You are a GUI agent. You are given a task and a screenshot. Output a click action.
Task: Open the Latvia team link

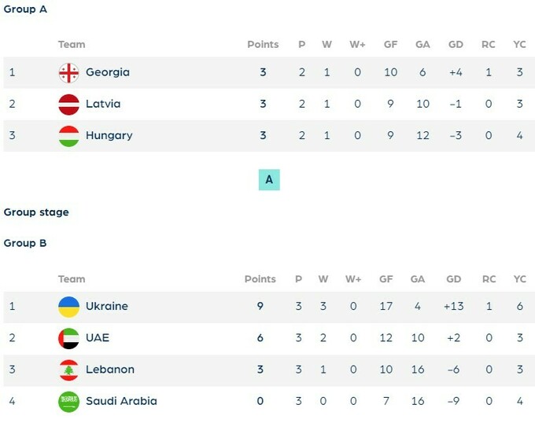click(x=103, y=104)
